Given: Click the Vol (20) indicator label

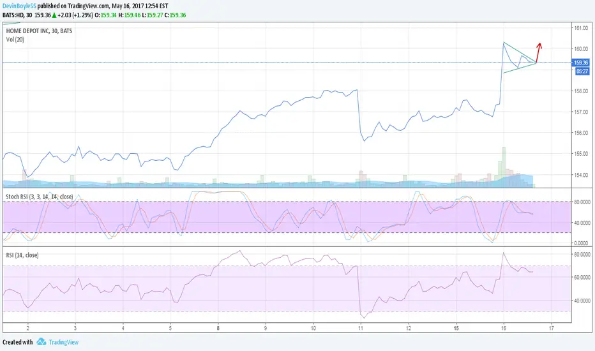Looking at the screenshot, I should coord(15,40).
